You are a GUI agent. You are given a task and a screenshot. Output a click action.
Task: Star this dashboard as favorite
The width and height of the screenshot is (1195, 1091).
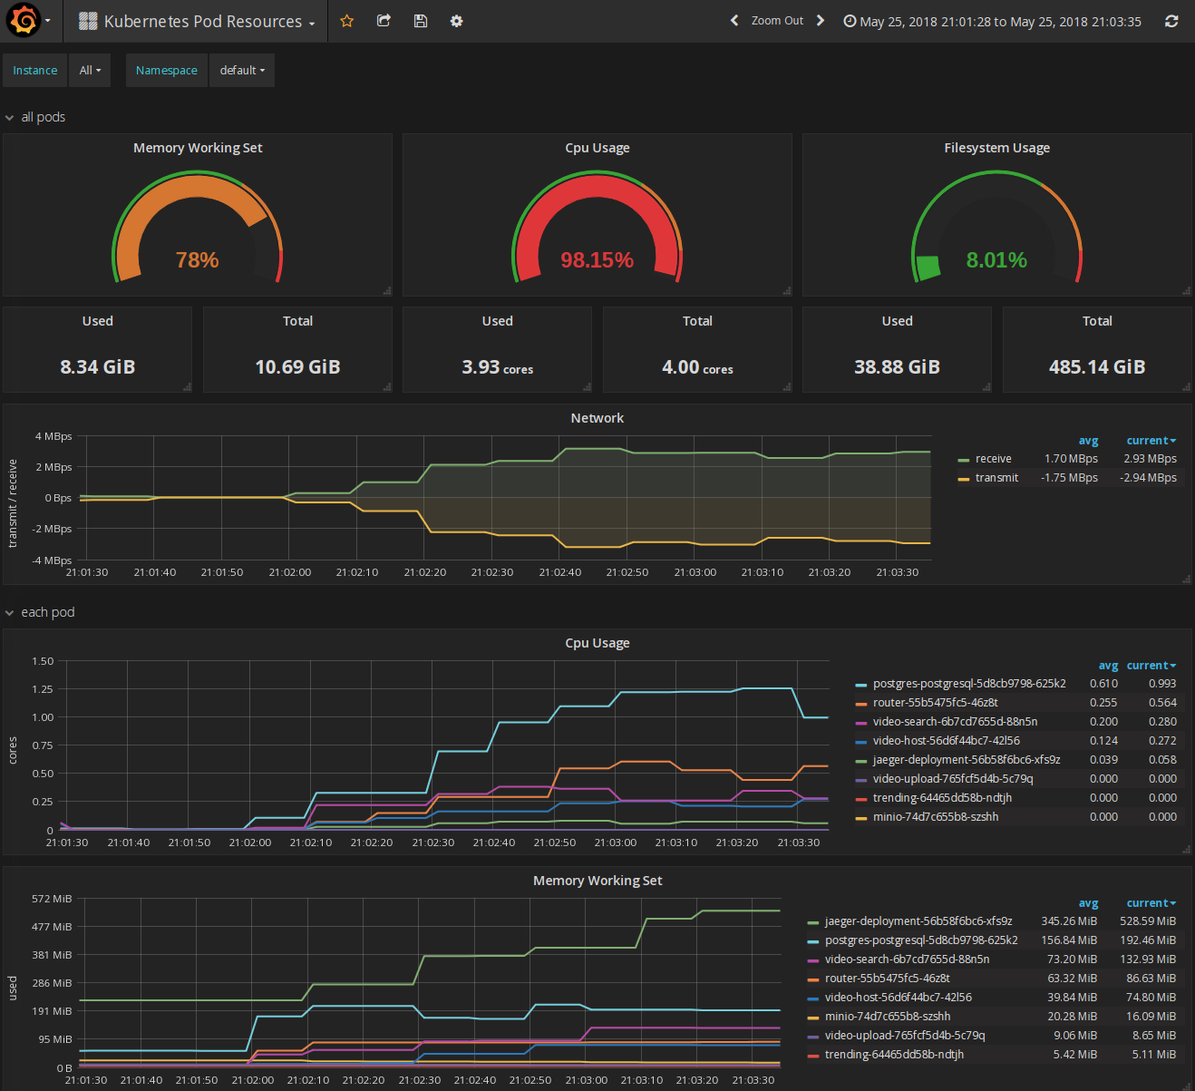click(346, 21)
